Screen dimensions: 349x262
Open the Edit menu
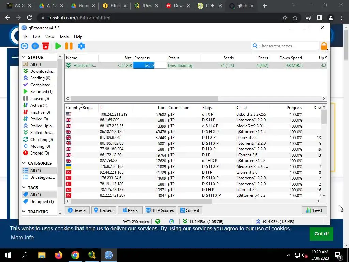[36, 37]
